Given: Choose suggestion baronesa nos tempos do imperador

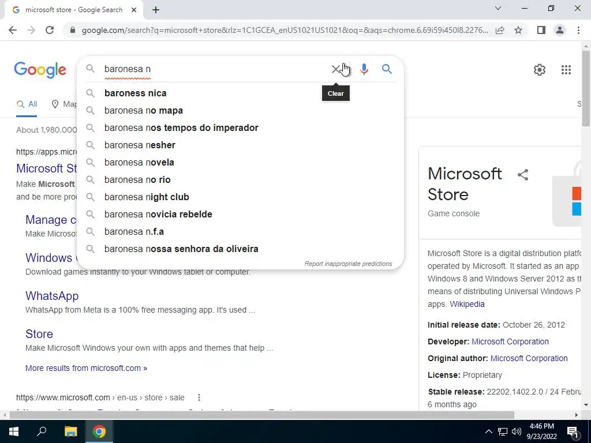Looking at the screenshot, I should (241, 127).
